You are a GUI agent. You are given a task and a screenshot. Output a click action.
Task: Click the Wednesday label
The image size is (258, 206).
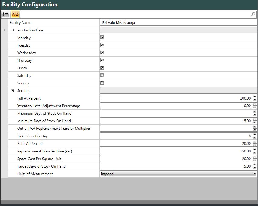click(26, 53)
